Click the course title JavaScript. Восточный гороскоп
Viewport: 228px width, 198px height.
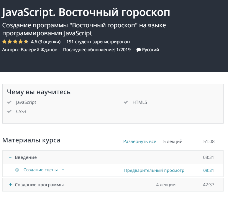click(86, 12)
